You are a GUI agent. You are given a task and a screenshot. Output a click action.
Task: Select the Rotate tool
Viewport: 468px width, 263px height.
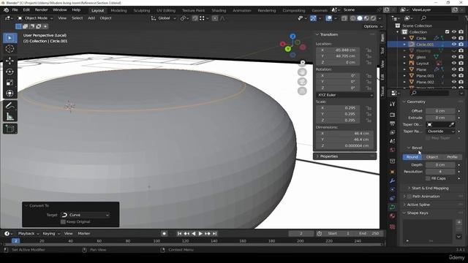click(10, 72)
